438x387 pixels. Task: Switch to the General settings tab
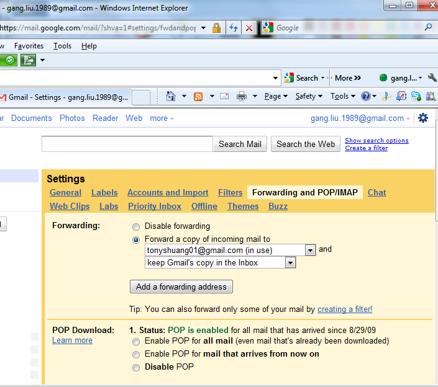(65, 192)
